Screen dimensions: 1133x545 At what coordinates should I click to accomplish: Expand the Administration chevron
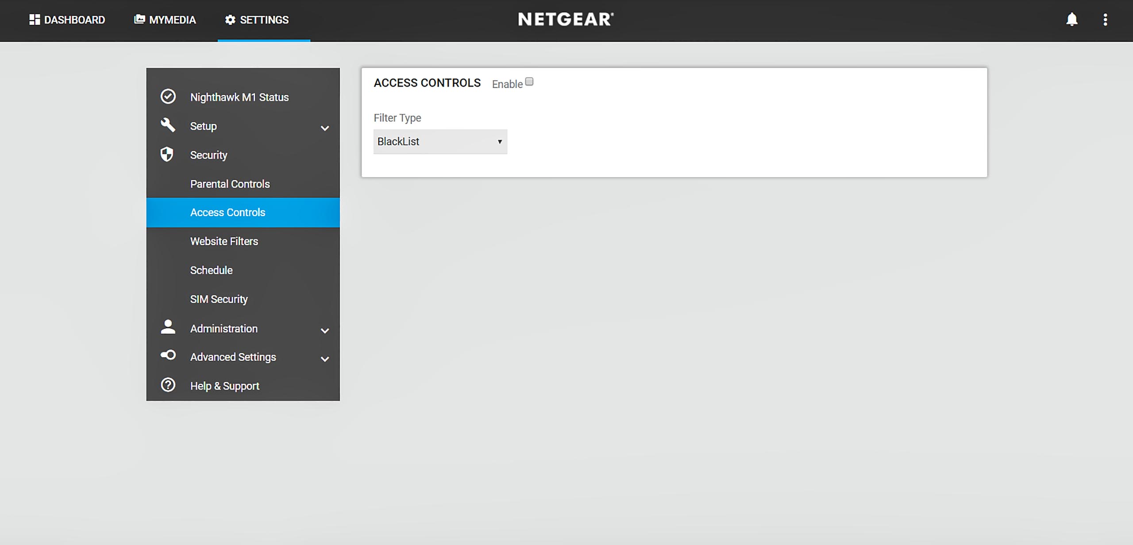click(x=325, y=331)
